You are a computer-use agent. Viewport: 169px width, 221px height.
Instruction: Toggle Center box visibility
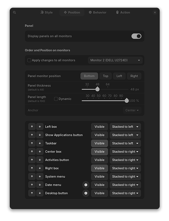tap(99, 152)
